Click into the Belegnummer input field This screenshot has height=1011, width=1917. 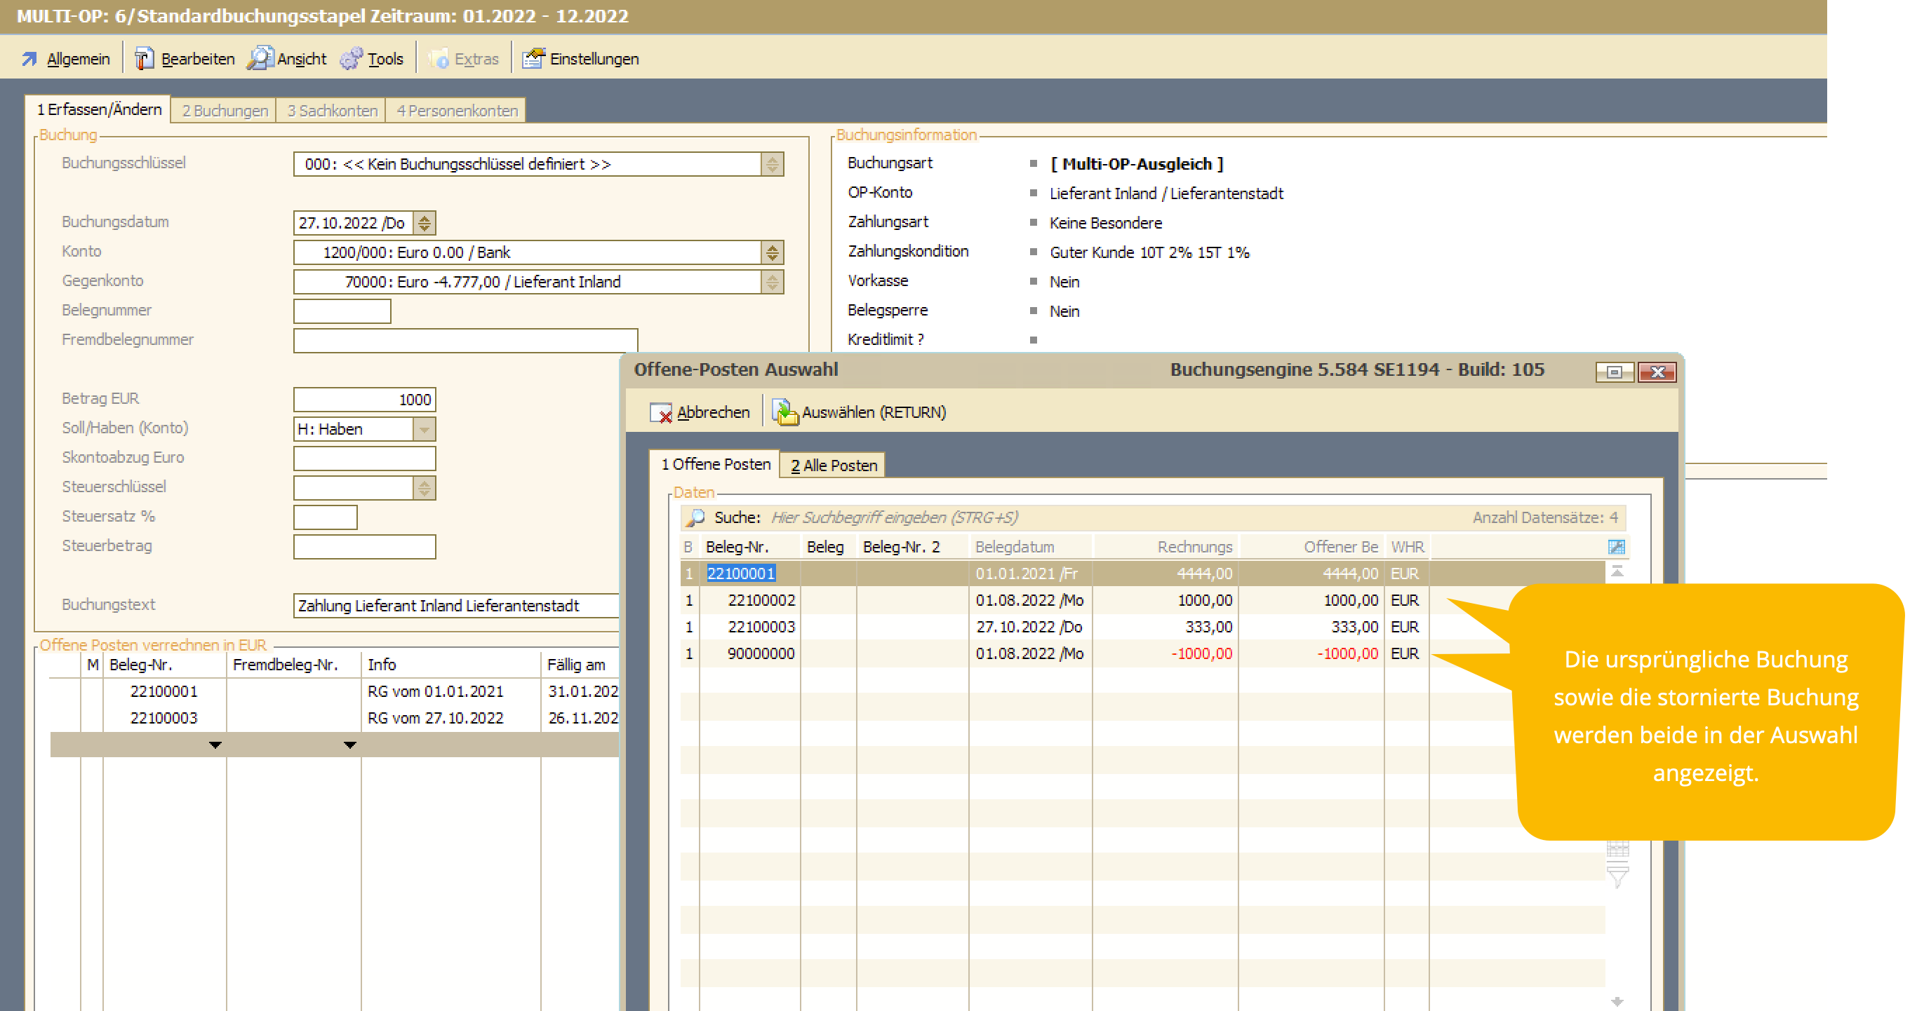[x=342, y=311]
